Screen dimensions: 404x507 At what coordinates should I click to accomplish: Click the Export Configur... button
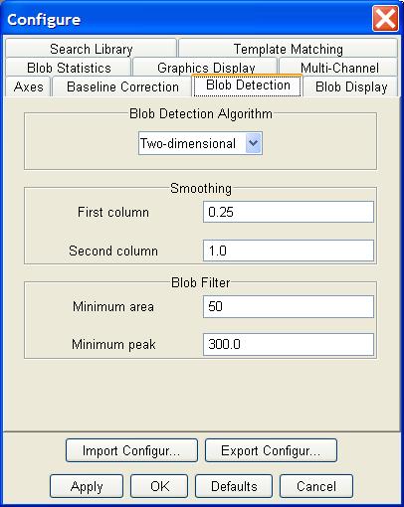(271, 450)
